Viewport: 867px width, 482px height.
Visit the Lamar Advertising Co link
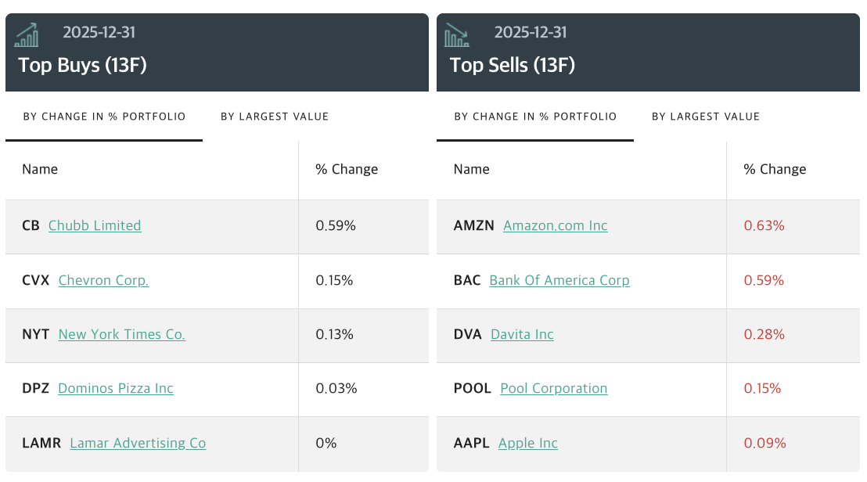coord(138,443)
